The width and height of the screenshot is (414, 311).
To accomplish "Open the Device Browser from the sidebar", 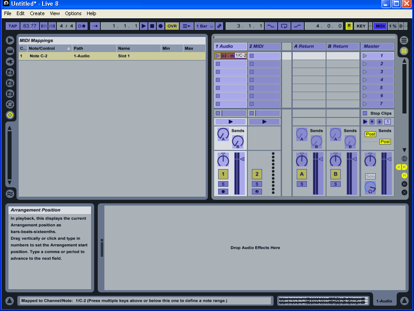I will tap(10, 51).
